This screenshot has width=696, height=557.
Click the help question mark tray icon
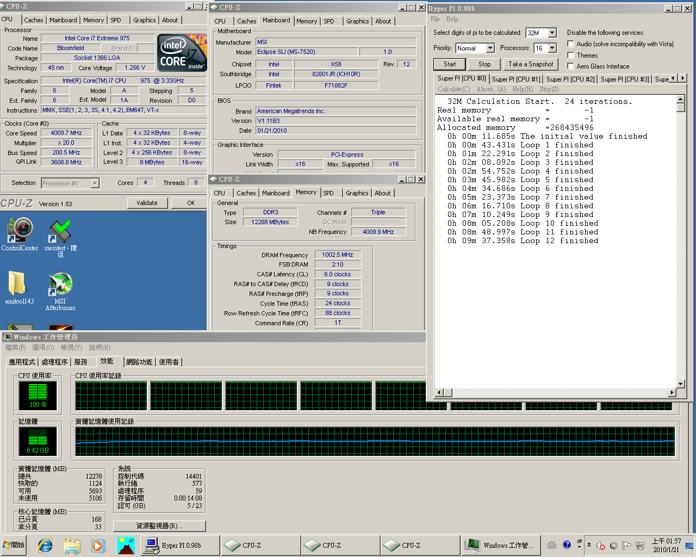(x=567, y=545)
